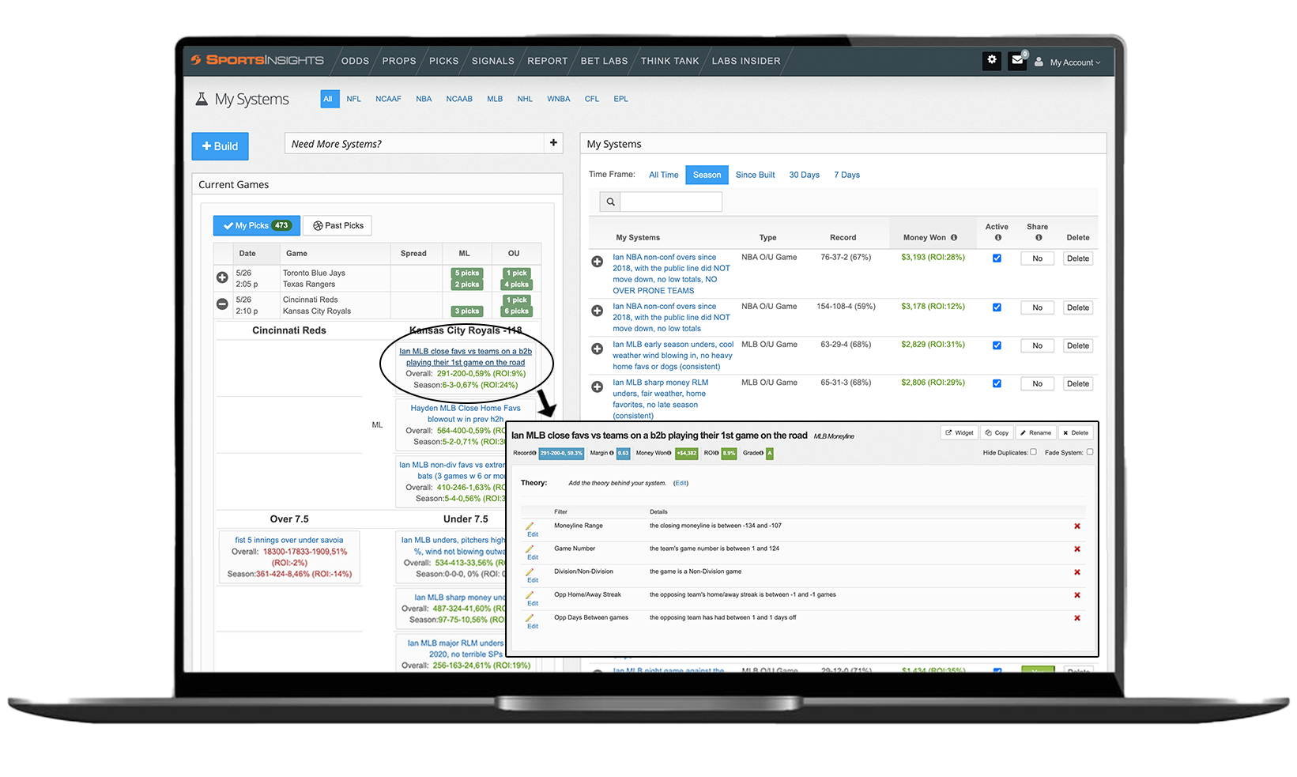Open the mail inbox envelope icon

[x=1017, y=60]
